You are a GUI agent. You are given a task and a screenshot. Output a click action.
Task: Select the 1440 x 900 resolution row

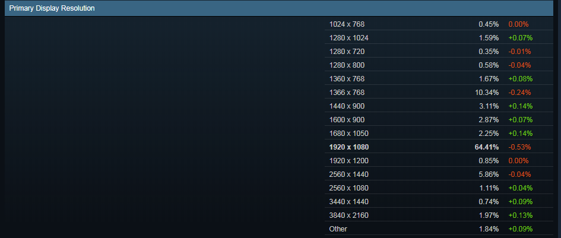click(x=347, y=106)
